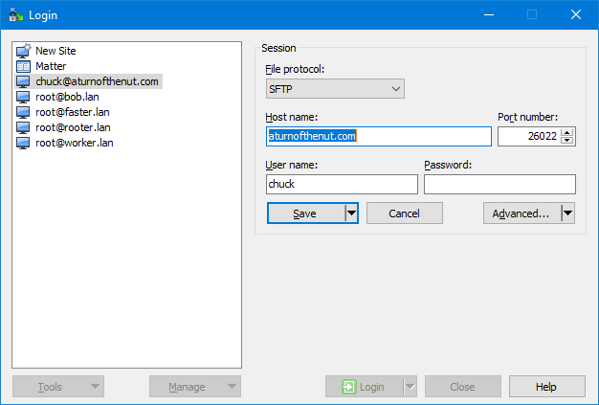Click the Matter workspace icon
Viewport: 599px width, 405px height.
(24, 66)
